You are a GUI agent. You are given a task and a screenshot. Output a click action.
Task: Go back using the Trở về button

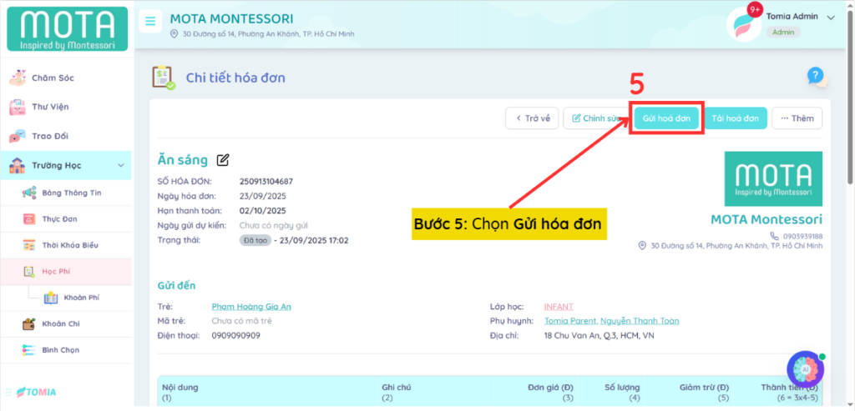[x=532, y=118]
